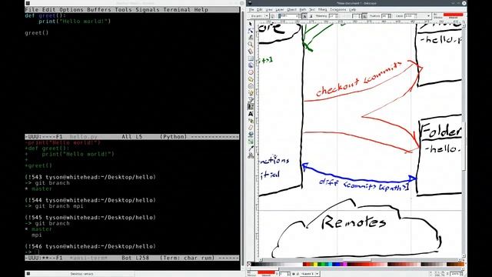Click the red fill indicator in top-right
Viewport: 492px width, 277px height.
[454, 15]
